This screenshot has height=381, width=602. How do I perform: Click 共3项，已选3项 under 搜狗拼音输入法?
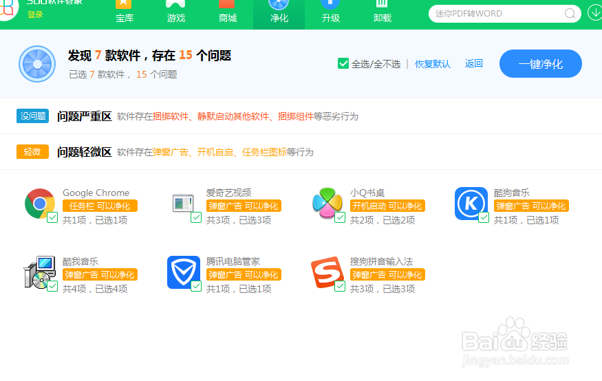(x=383, y=289)
